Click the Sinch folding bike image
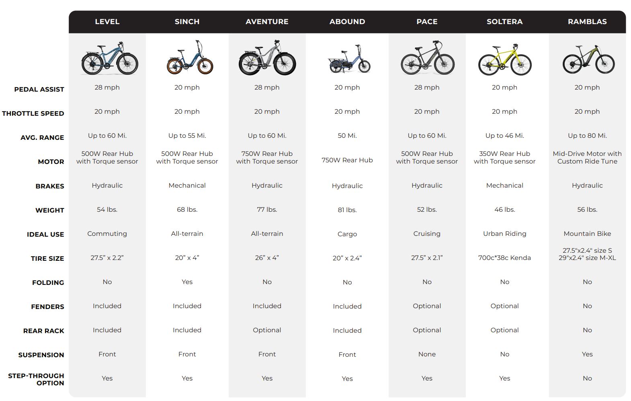 [x=190, y=57]
